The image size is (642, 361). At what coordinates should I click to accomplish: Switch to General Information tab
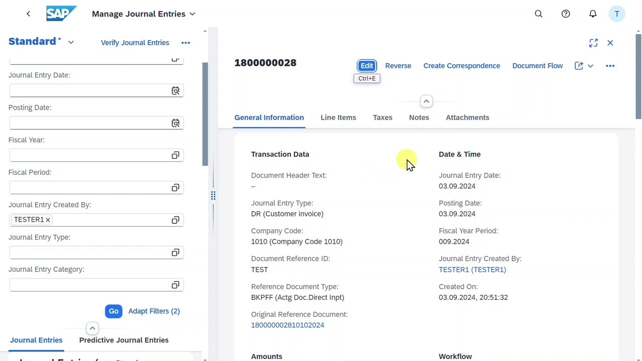(x=269, y=117)
